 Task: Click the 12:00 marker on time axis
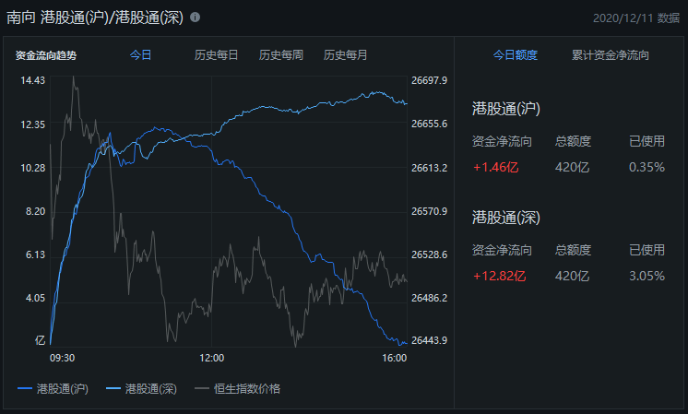[212, 357]
